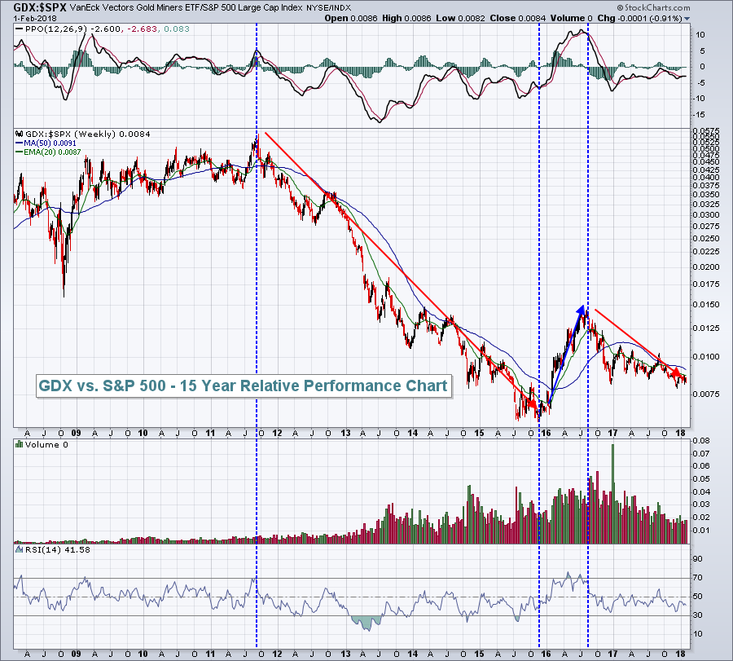The image size is (733, 661).
Task: Select the 15 Year Relative Performance text box
Action: point(244,386)
